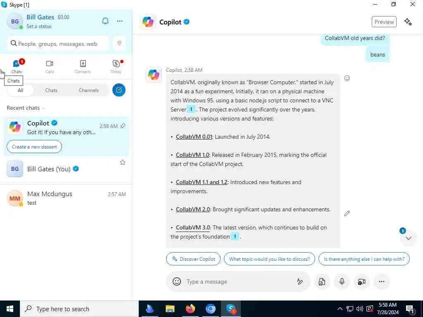423x317 pixels.
Task: Open the CollabVM 3.0 link
Action: (x=193, y=227)
